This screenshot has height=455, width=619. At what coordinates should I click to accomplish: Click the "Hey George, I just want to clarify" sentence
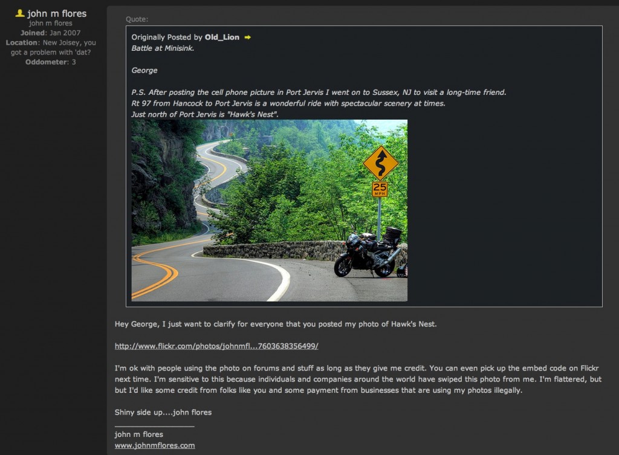click(x=276, y=324)
